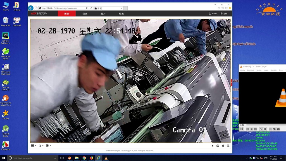This screenshot has width=286, height=161.
Task: Open VLC extended settings equalizer icon
Action: click(x=265, y=129)
